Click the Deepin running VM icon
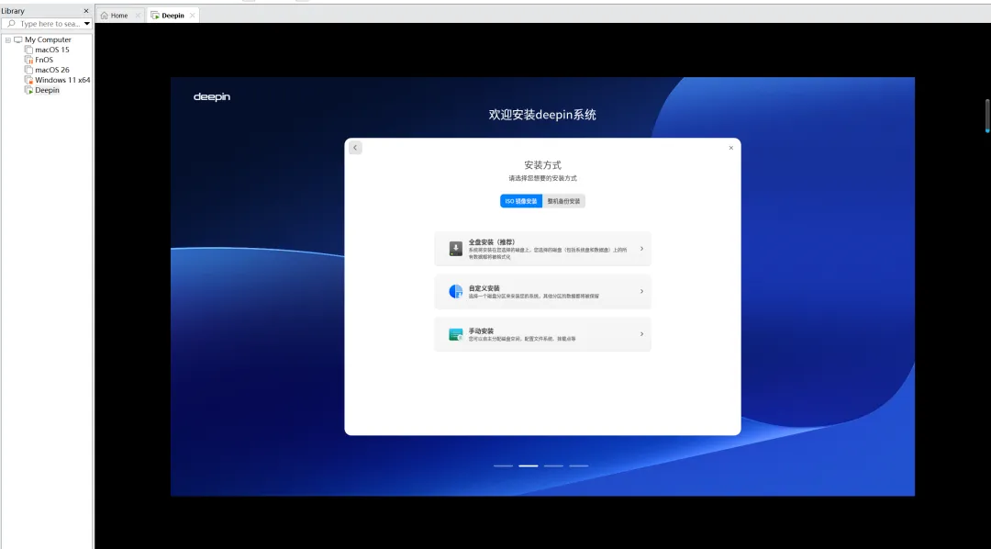The image size is (991, 549). click(x=28, y=91)
